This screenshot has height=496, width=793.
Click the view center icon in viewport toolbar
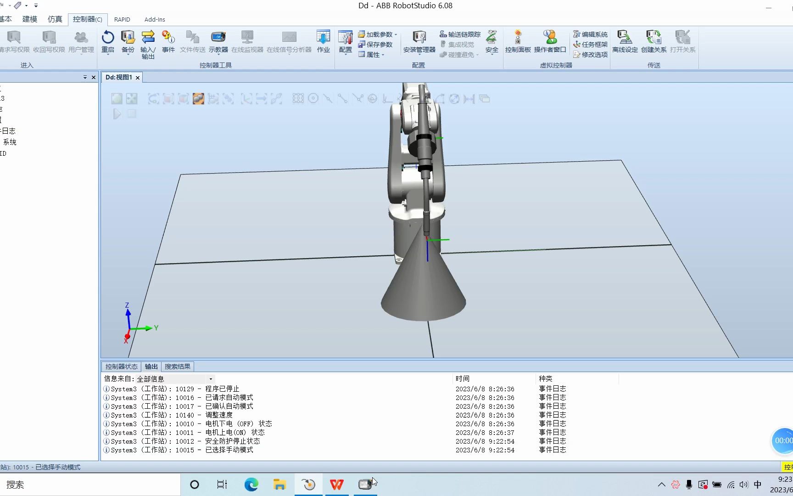(132, 98)
